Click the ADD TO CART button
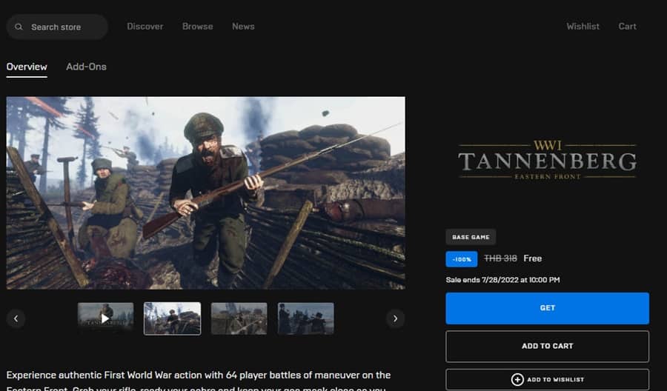Screen dimensions: 667x391 (548, 347)
